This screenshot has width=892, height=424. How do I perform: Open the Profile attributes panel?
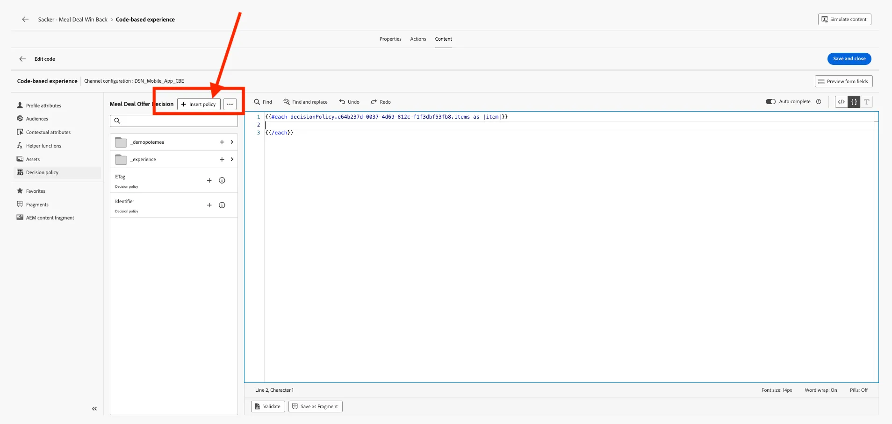(43, 106)
